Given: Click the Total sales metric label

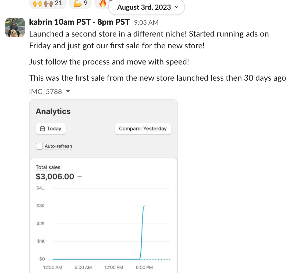Looking at the screenshot, I should (48, 167).
